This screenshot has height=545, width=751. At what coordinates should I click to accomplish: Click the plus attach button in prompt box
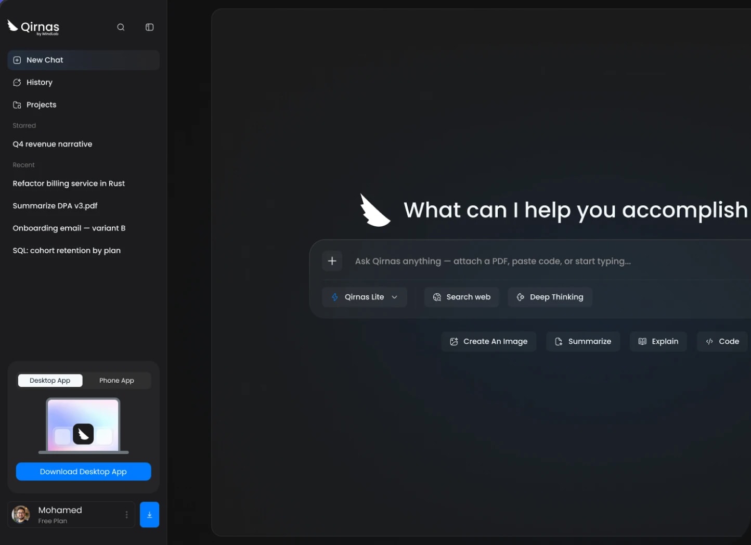332,261
